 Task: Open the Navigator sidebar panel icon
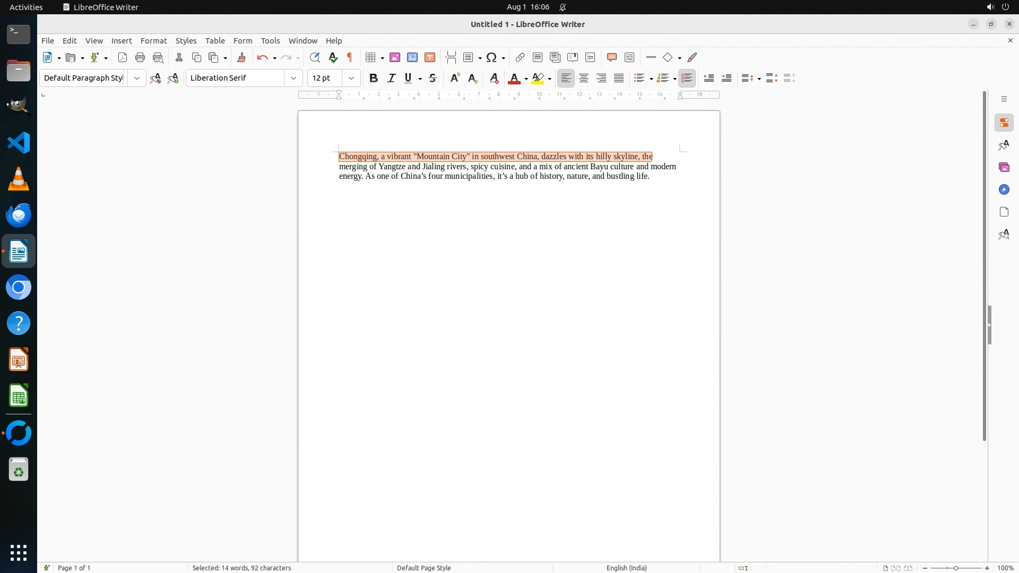[x=1004, y=190]
